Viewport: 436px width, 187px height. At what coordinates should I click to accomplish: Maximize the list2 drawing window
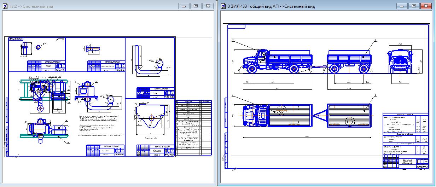click(x=195, y=6)
